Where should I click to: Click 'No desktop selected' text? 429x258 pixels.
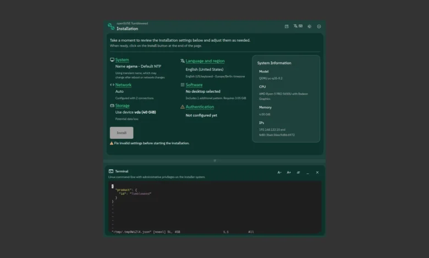click(203, 92)
